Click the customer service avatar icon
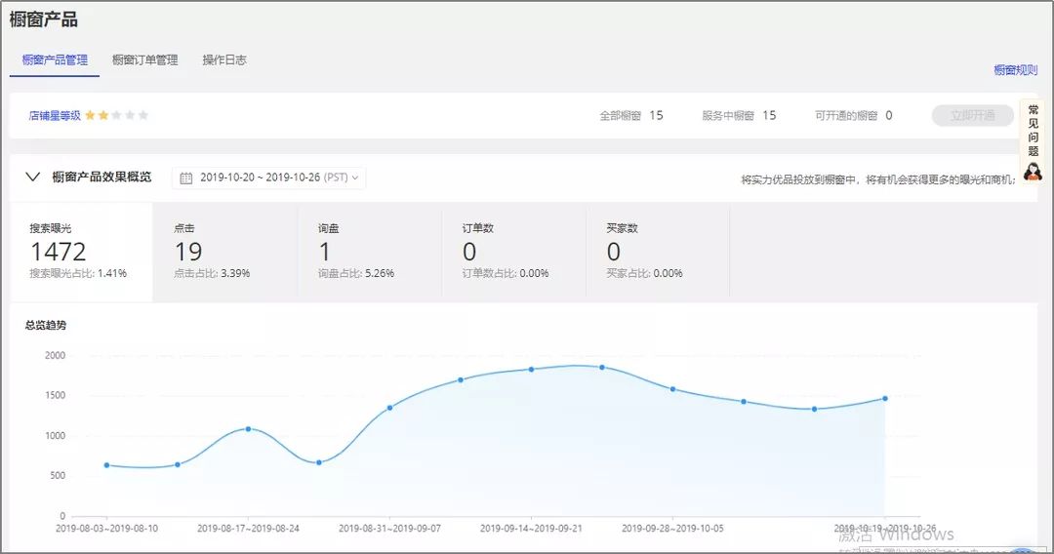Screen dimensions: 1054x554 coord(1033,171)
